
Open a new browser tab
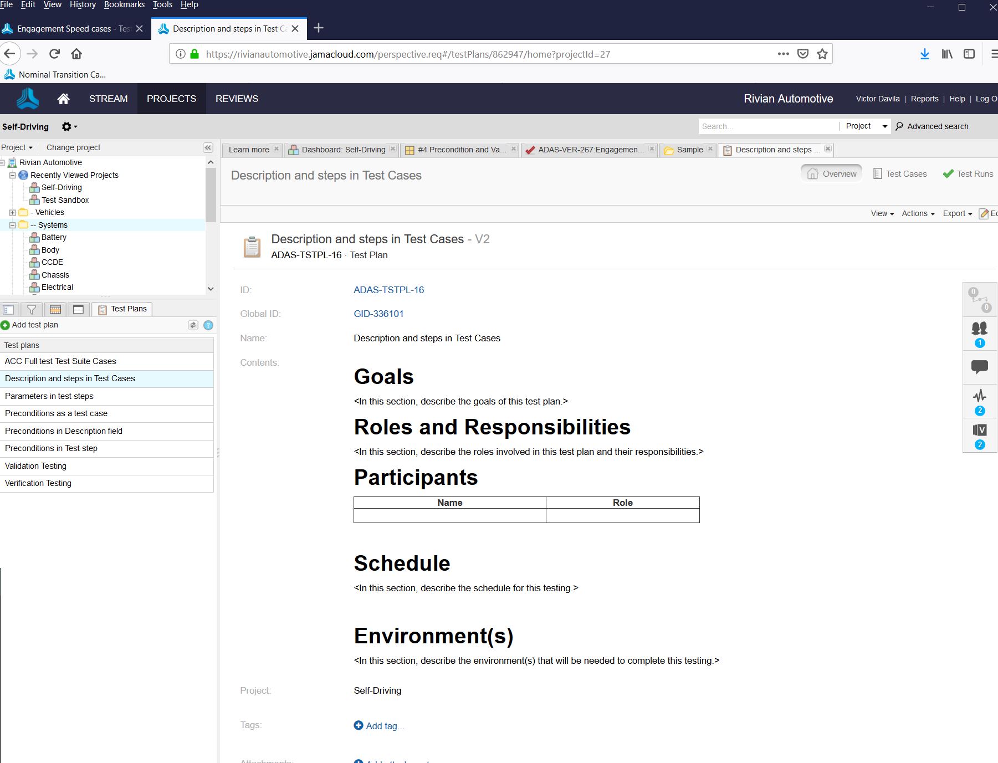[319, 28]
